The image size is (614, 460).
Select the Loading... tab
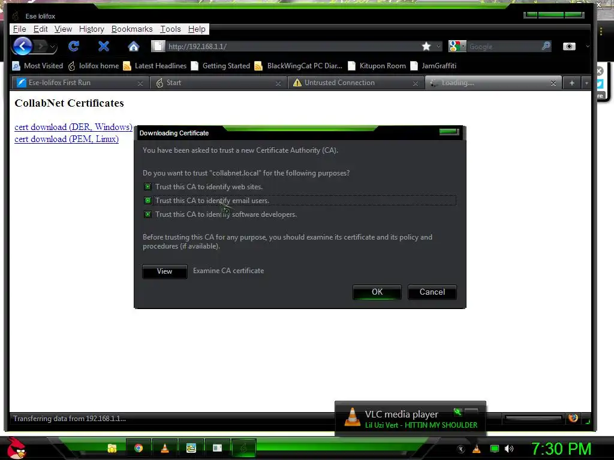tap(493, 83)
